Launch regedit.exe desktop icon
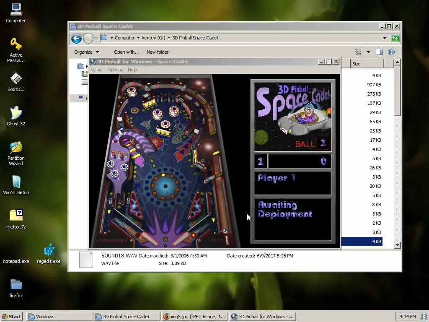 point(49,254)
